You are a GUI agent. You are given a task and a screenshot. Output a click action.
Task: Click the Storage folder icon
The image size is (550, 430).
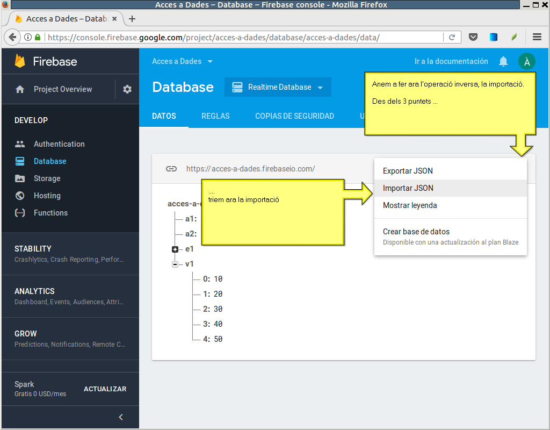(20, 178)
